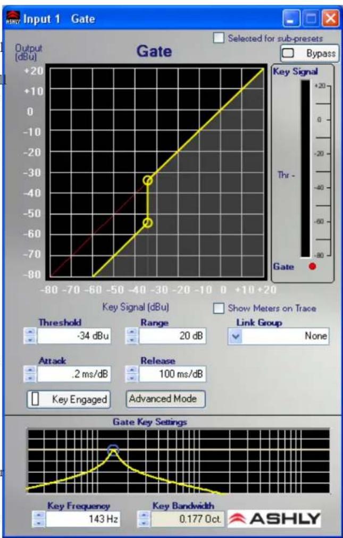Increase Key Bandwidth with up arrow
The width and height of the screenshot is (343, 538).
144,515
